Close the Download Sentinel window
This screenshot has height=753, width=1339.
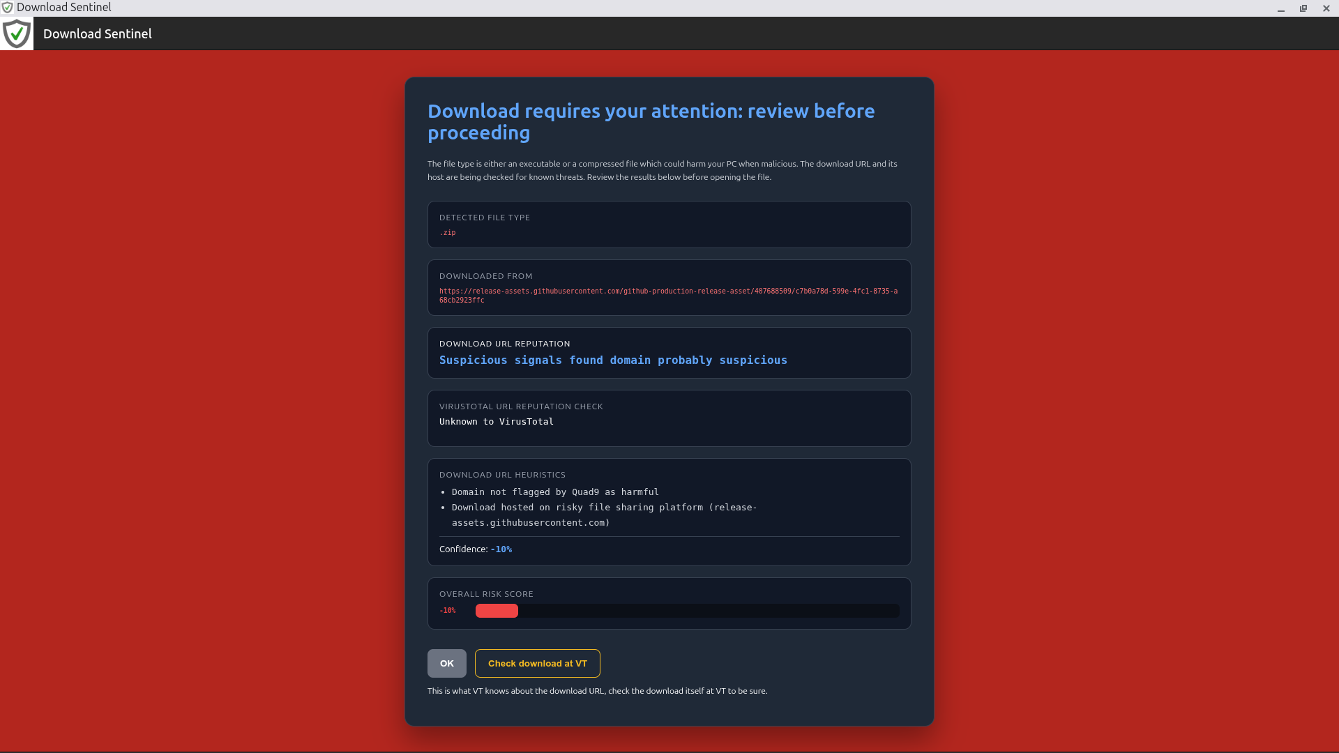tap(1326, 8)
